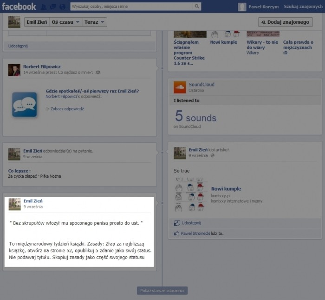Open the 'Nowi kumple' article link
The height and width of the screenshot is (300, 325).
click(x=226, y=189)
